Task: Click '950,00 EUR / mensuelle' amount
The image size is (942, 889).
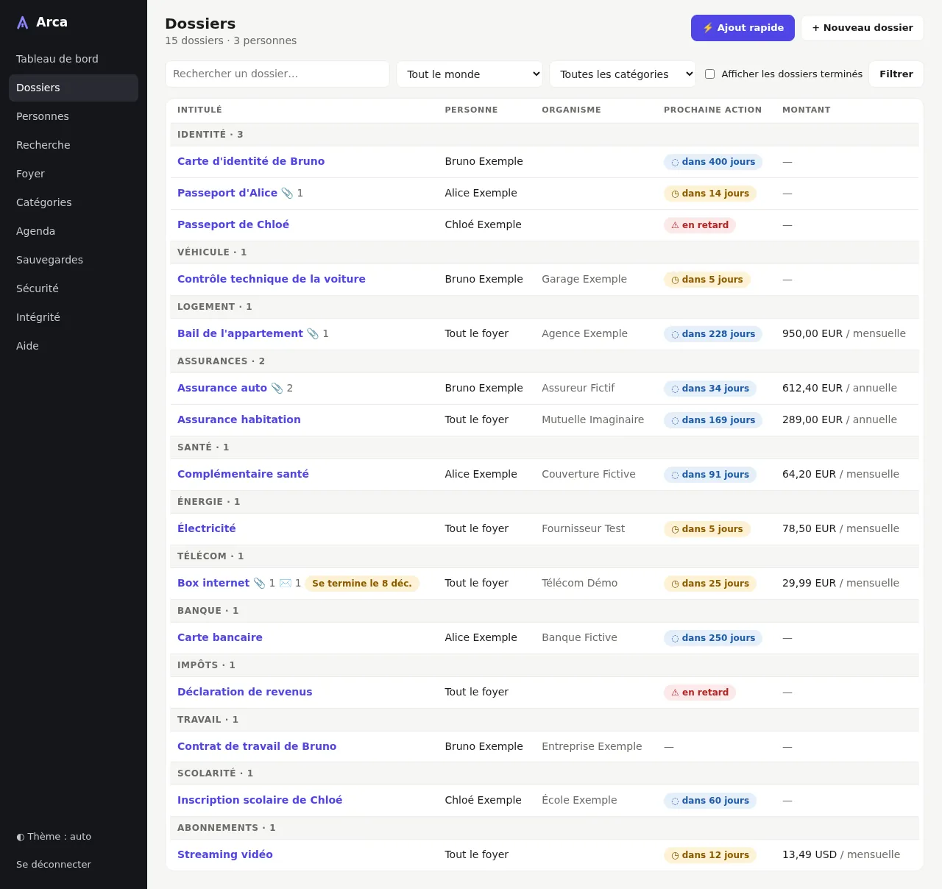Action: 844,333
